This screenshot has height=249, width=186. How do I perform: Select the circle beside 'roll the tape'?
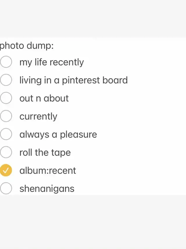[x=6, y=152]
